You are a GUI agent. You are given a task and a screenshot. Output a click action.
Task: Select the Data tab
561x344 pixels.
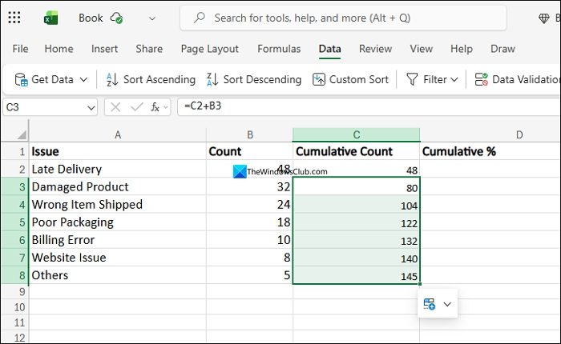point(329,49)
